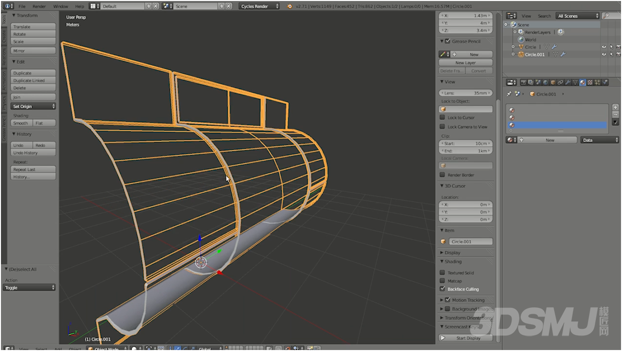This screenshot has height=351, width=622.
Task: Click the New Layer button
Action: click(466, 63)
